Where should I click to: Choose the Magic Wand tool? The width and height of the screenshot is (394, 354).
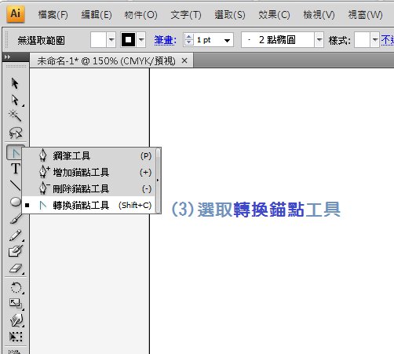[15, 116]
